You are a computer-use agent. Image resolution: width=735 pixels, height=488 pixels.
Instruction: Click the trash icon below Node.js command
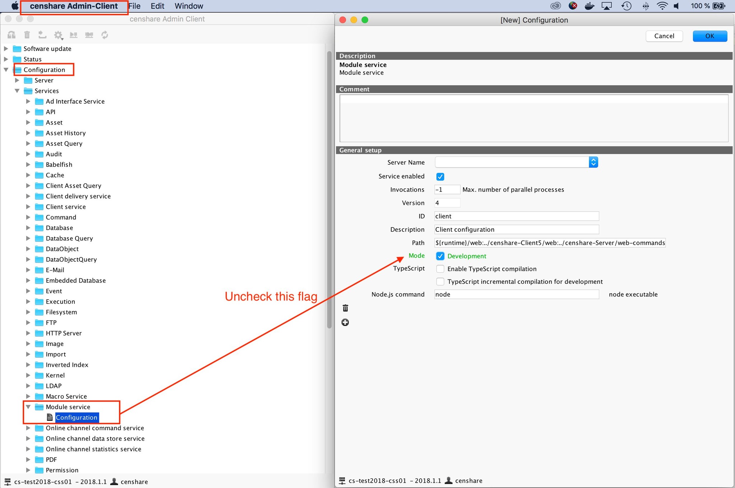pyautogui.click(x=345, y=308)
